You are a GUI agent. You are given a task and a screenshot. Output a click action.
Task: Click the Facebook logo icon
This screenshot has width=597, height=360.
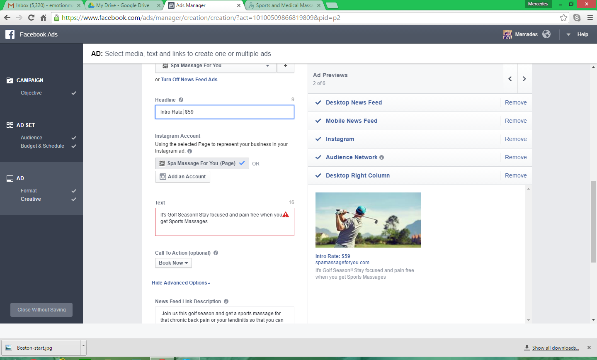(10, 34)
